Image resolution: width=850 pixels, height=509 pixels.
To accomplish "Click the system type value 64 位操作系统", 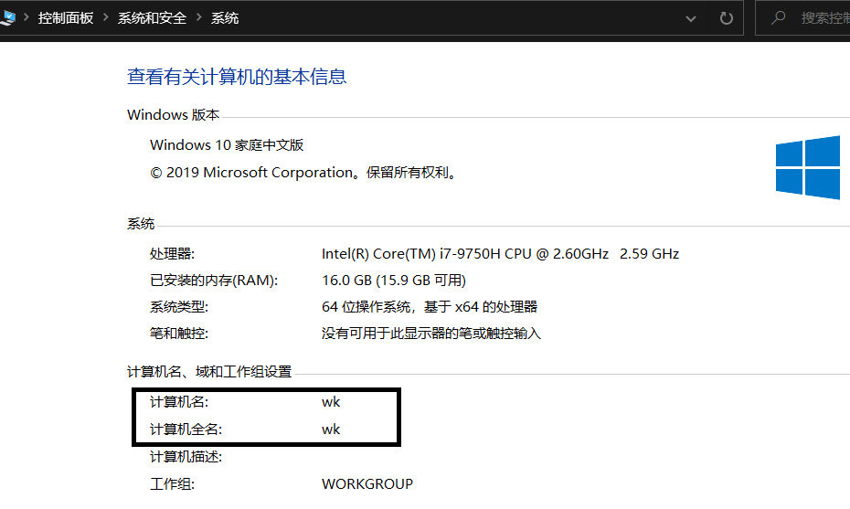I will pyautogui.click(x=430, y=307).
